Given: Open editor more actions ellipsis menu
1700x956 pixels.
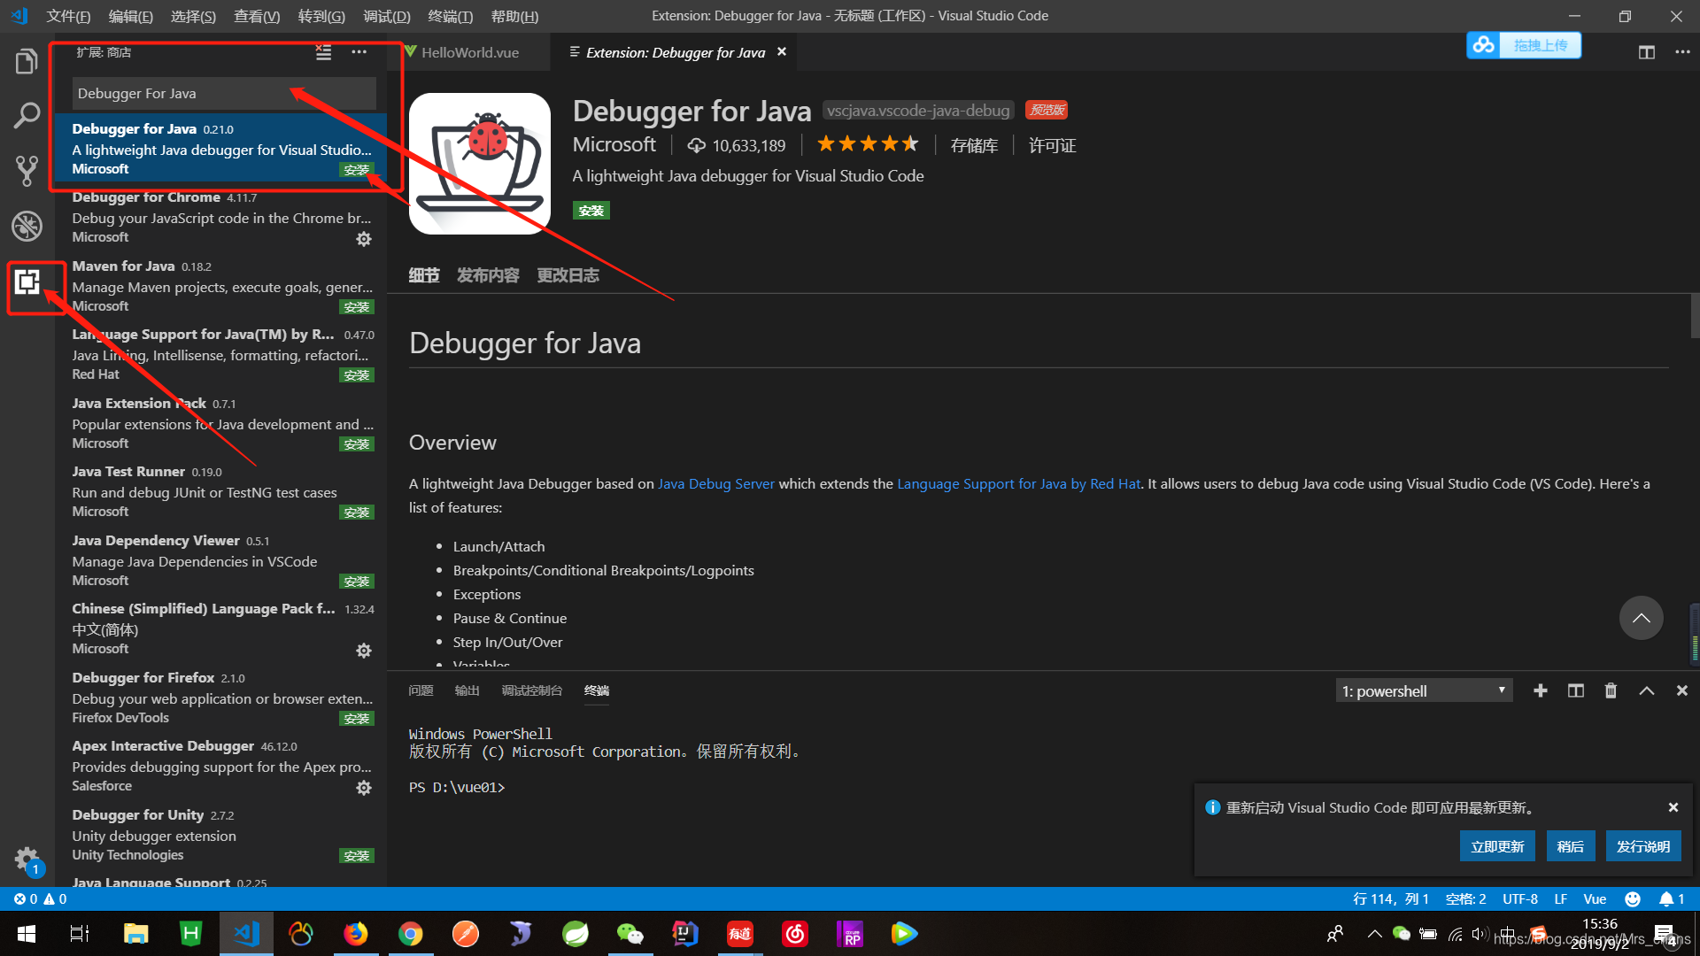Looking at the screenshot, I should click(1682, 52).
